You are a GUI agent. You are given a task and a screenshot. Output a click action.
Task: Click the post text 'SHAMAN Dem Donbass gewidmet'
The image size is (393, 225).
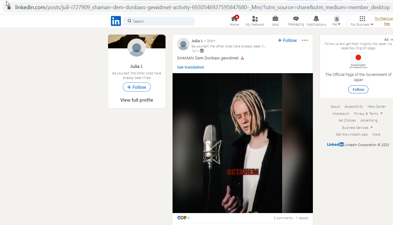[x=208, y=58]
